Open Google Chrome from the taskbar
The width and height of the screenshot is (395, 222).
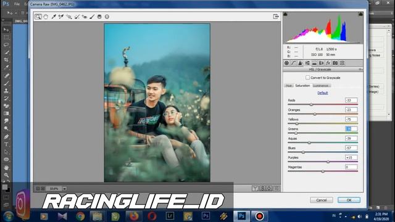tap(80, 216)
